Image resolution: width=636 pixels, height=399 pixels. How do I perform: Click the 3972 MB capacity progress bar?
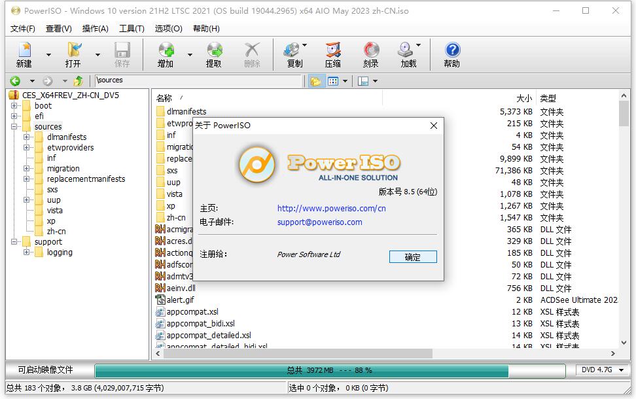(330, 370)
